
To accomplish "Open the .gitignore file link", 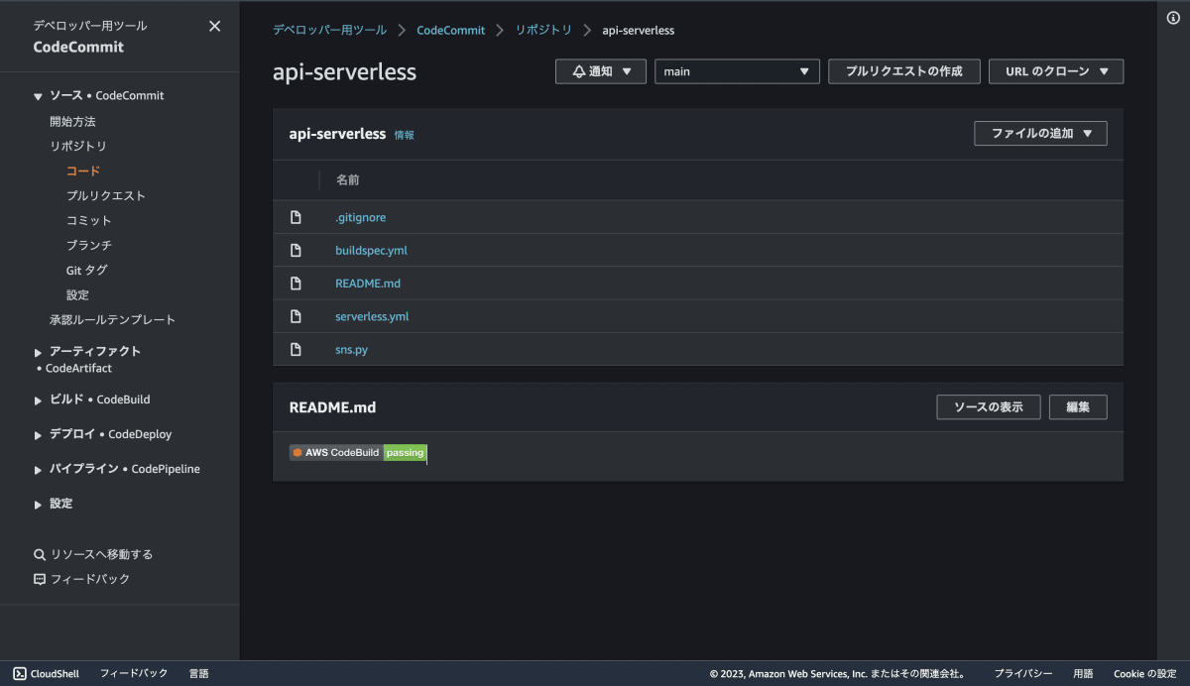I will point(360,217).
